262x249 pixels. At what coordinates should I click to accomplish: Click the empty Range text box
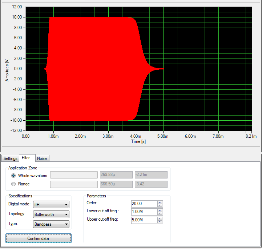pyautogui.click(x=74, y=184)
